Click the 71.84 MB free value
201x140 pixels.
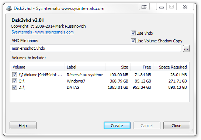(143, 75)
